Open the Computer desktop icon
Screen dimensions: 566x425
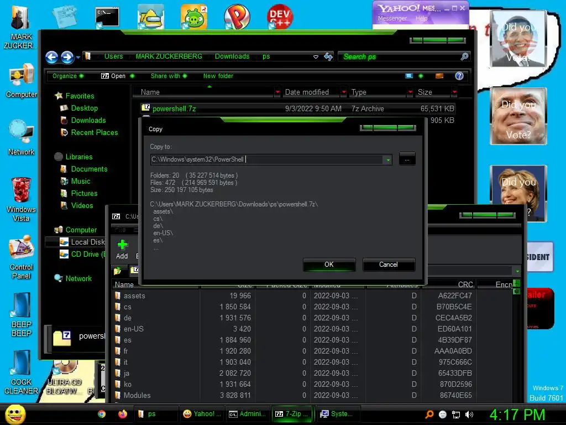(x=22, y=81)
